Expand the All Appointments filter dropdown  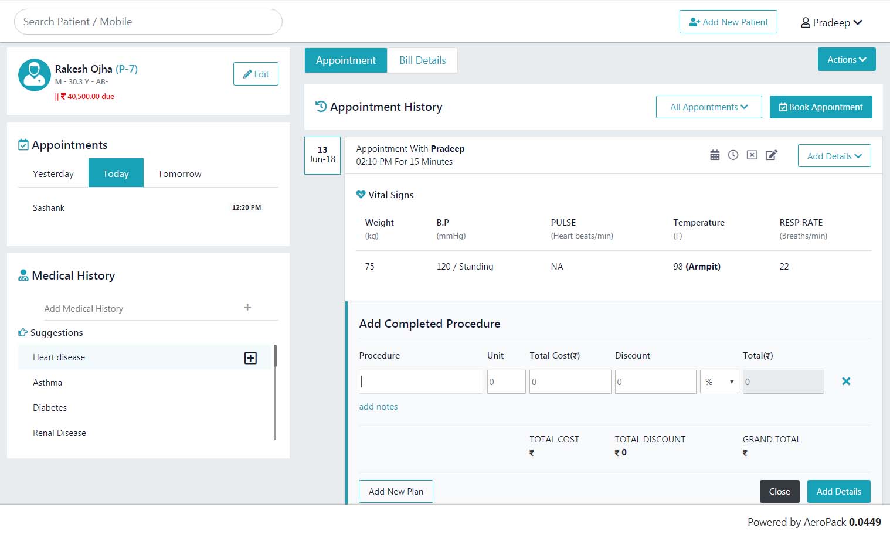point(709,107)
